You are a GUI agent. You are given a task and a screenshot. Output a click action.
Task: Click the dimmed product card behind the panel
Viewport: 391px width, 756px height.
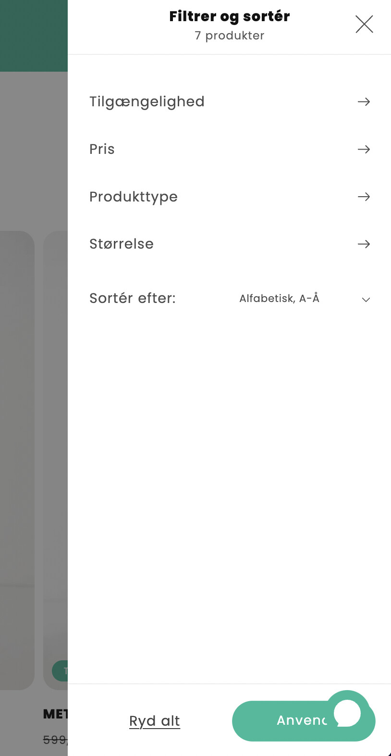pyautogui.click(x=55, y=433)
